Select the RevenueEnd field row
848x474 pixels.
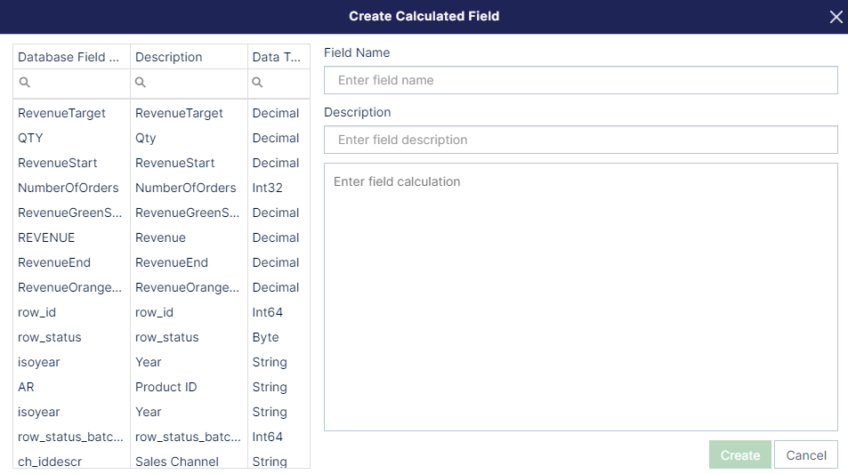(x=161, y=262)
